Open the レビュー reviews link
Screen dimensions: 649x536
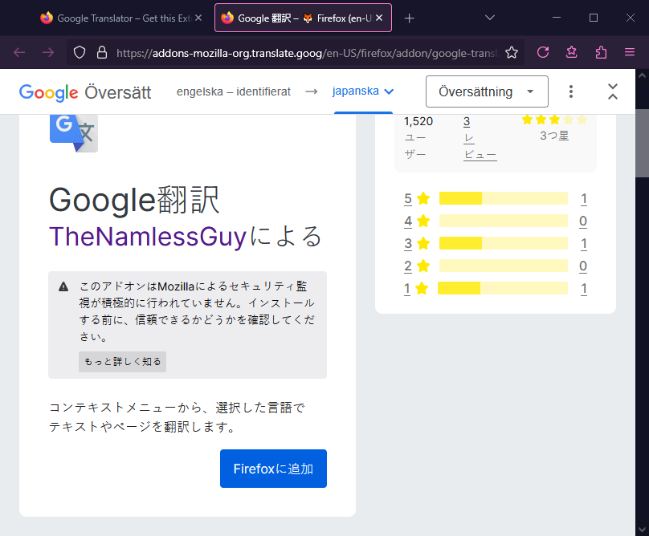pyautogui.click(x=480, y=146)
